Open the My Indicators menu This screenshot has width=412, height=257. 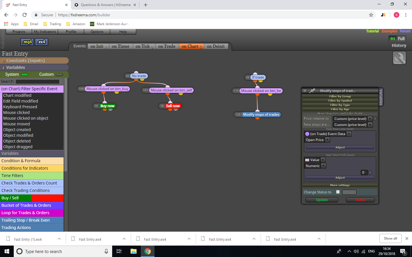click(45, 32)
